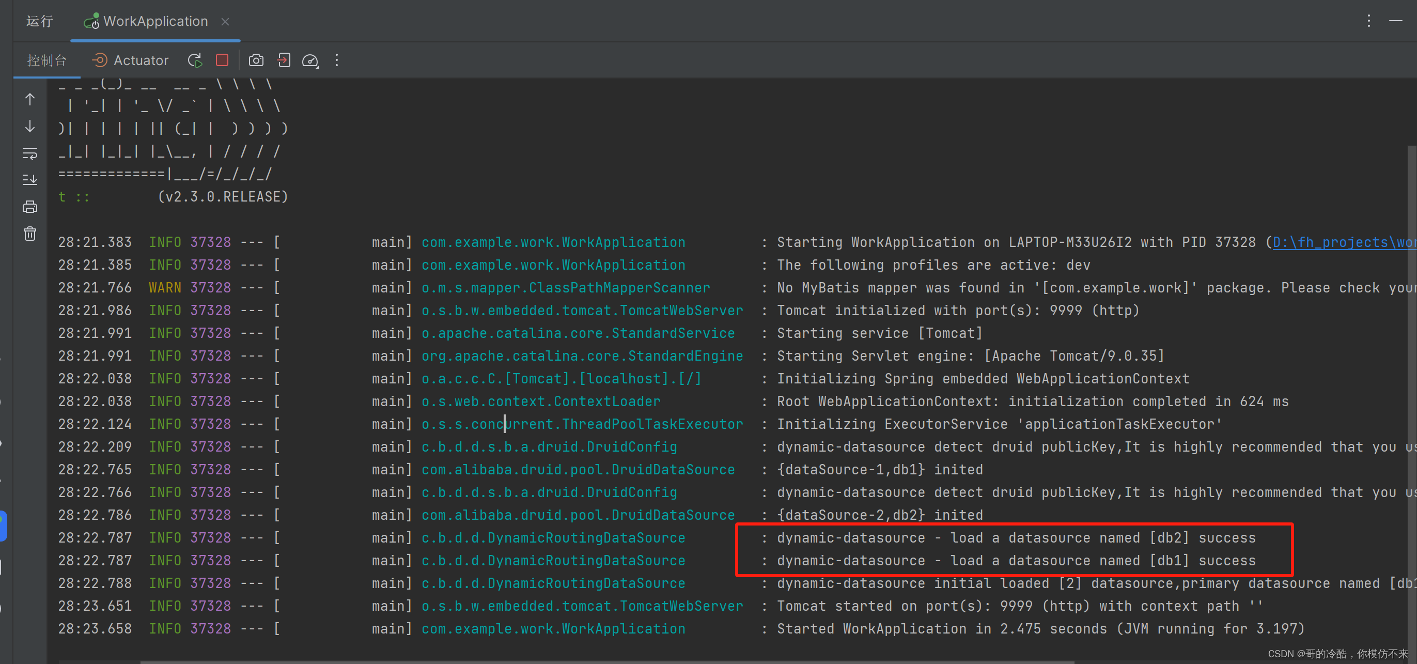This screenshot has height=664, width=1417.
Task: Click the 运行 tool window title
Action: (39, 21)
